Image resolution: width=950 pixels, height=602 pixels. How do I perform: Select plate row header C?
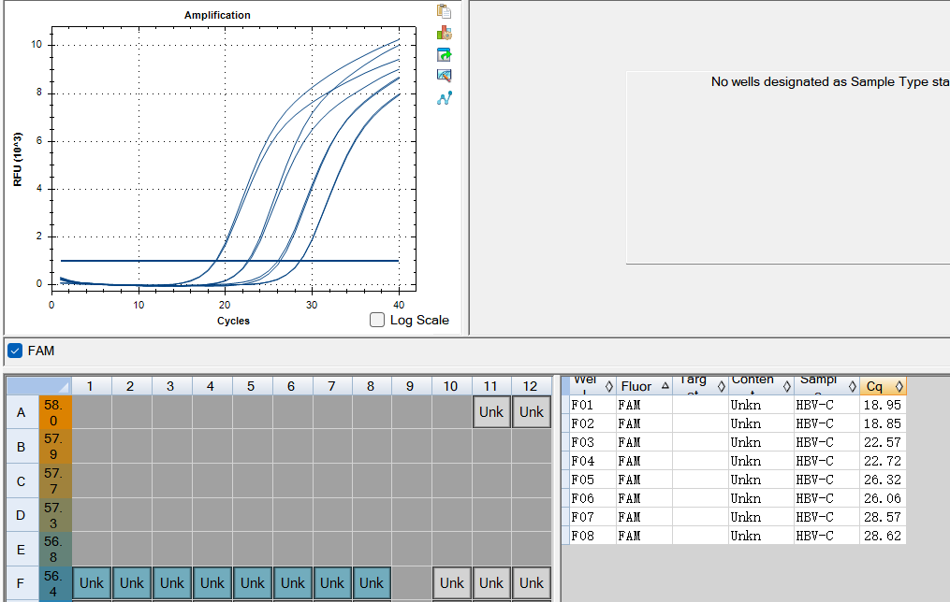[22, 481]
